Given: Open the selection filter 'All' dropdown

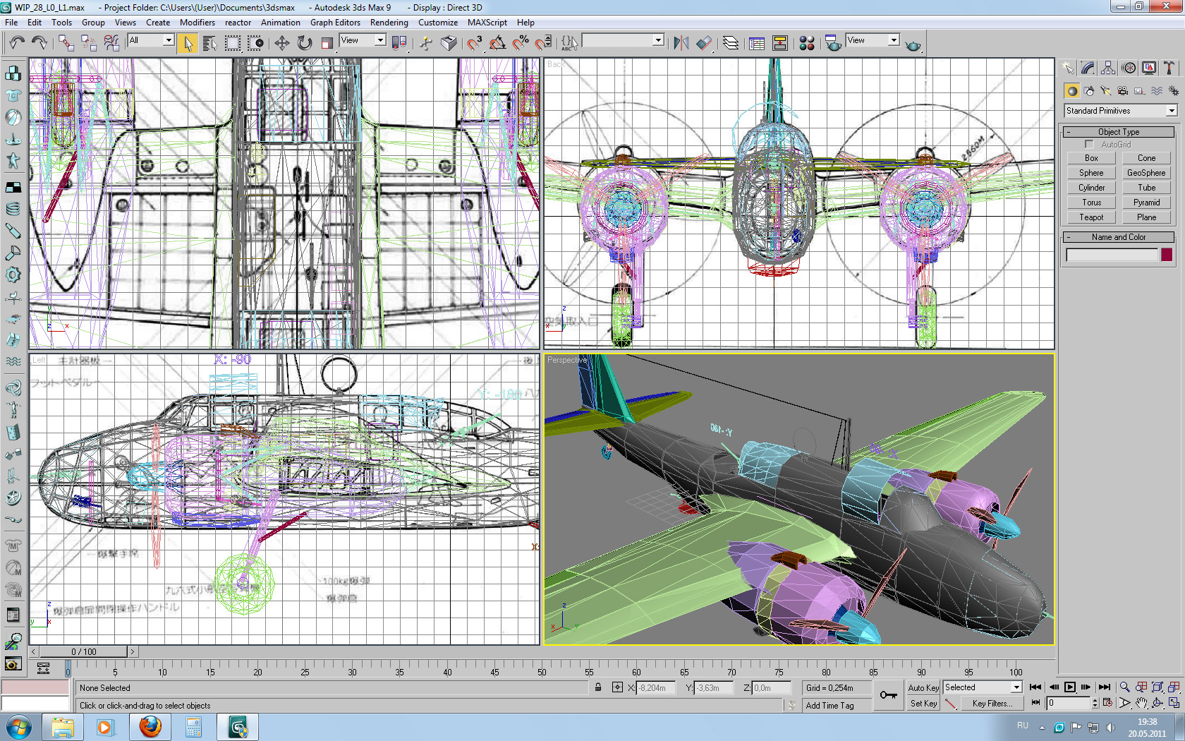Looking at the screenshot, I should coord(151,40).
